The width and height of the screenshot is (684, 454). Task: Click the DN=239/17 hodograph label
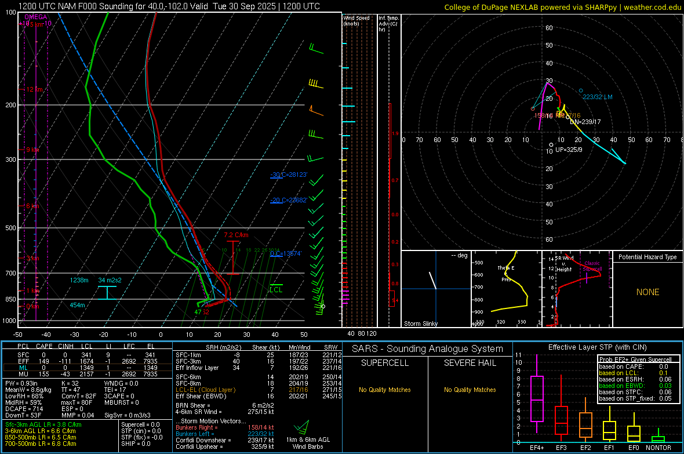(x=585, y=122)
